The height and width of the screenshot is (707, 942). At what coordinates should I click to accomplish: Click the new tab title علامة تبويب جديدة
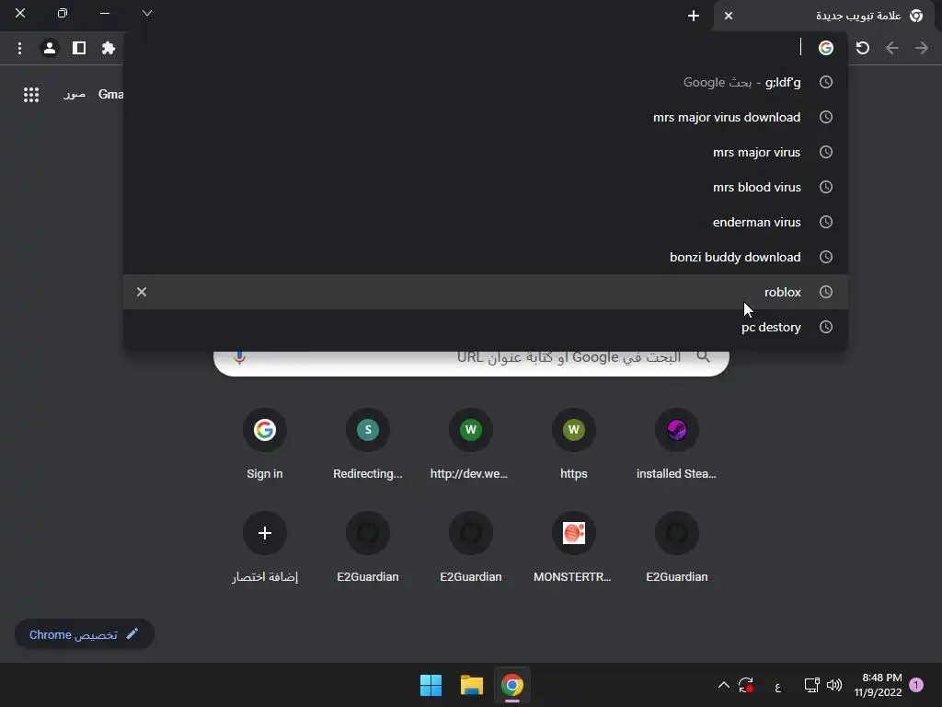coord(858,16)
